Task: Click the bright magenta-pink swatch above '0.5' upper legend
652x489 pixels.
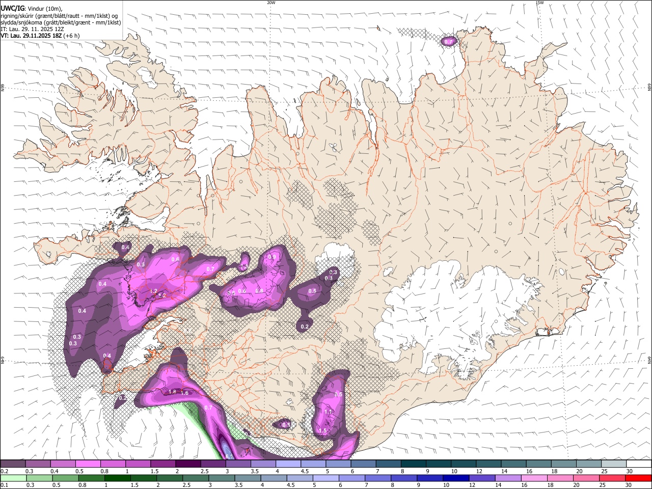Action: coord(88,464)
